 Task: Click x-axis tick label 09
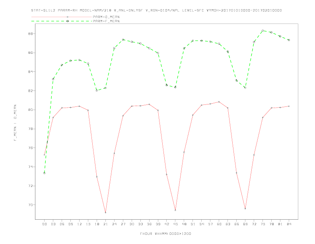(x=70, y=224)
